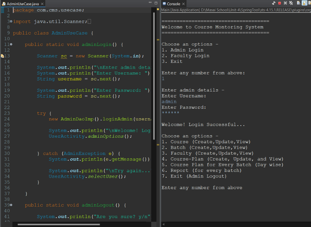311x227 pixels.
Task: Collapse adminLogin method fold at line 11
Action: click(x=11, y=44)
